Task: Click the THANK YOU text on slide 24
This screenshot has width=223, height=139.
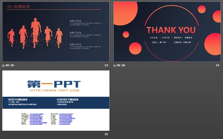Action: click(x=171, y=30)
